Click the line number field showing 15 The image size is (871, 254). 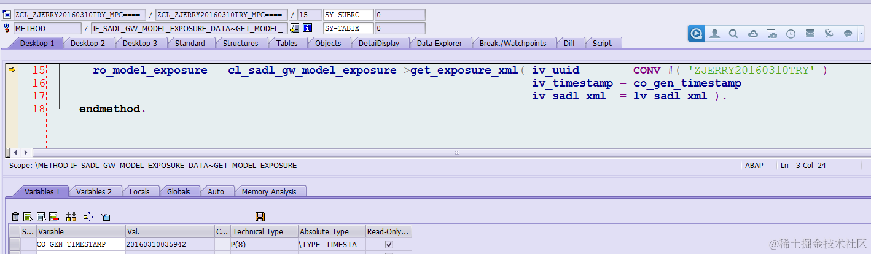[x=309, y=15]
